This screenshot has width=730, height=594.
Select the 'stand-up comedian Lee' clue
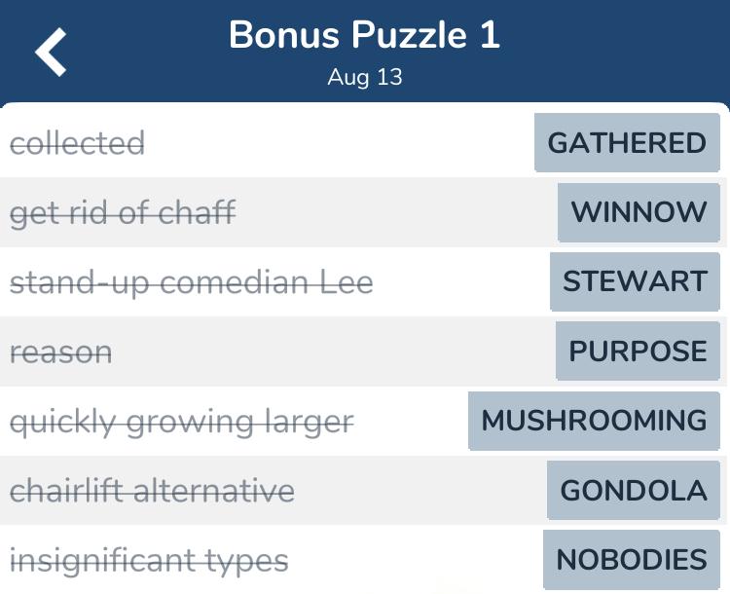pyautogui.click(x=192, y=282)
